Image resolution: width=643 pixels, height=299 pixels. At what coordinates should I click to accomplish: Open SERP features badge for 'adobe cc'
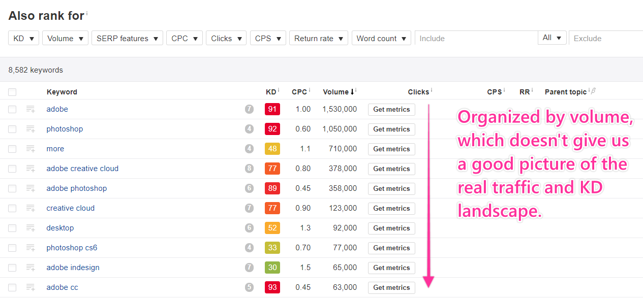pos(249,287)
